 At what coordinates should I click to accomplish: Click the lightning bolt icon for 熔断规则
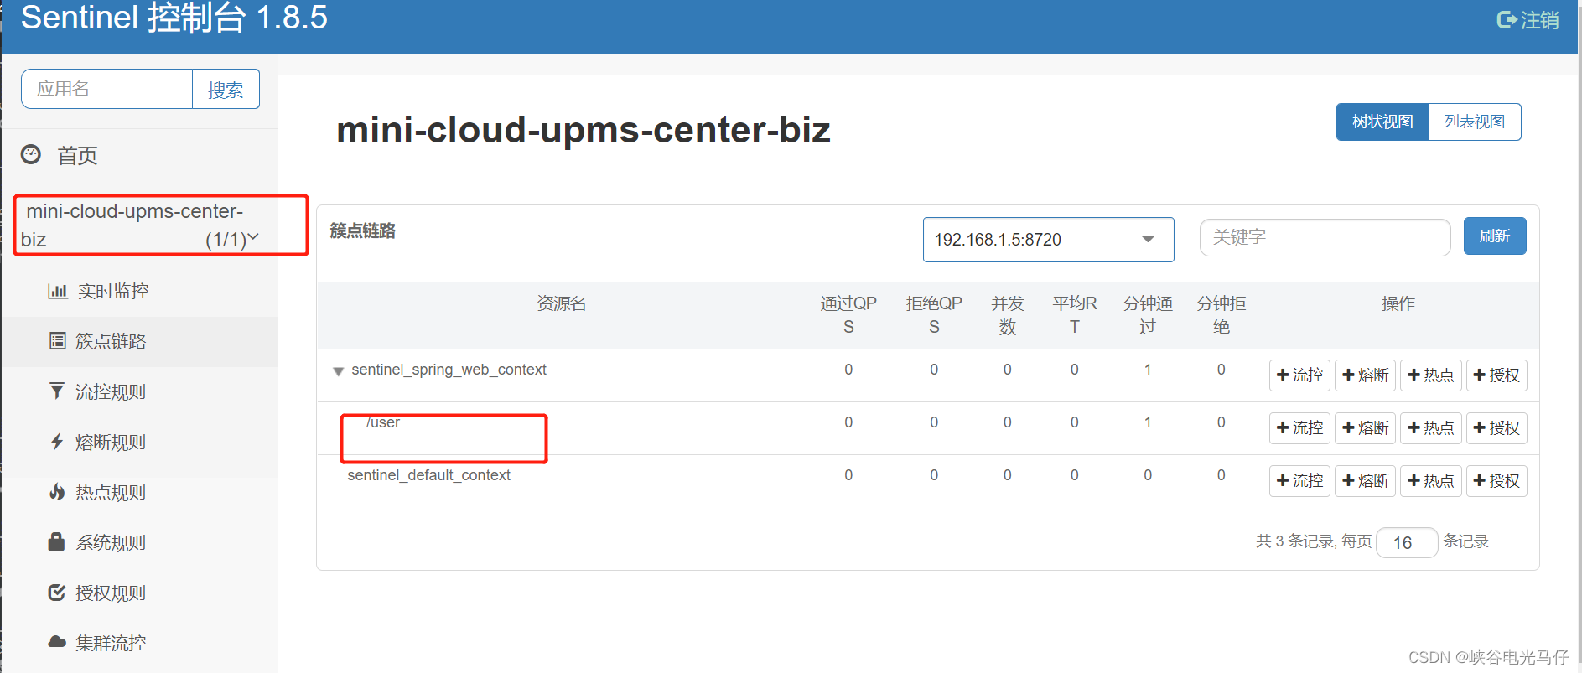[x=57, y=442]
